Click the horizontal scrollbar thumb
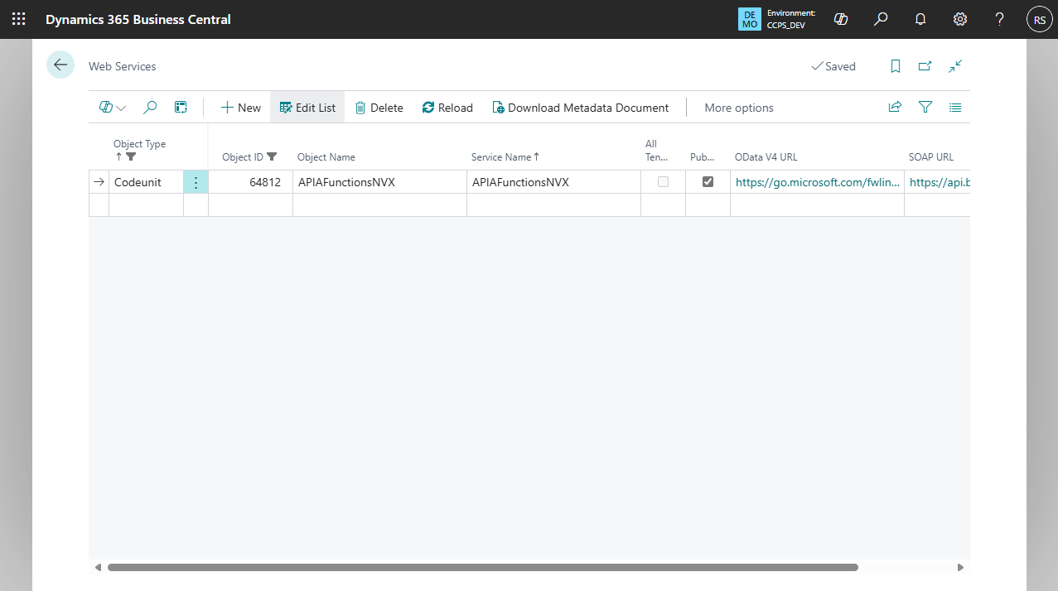The image size is (1058, 591). click(482, 567)
